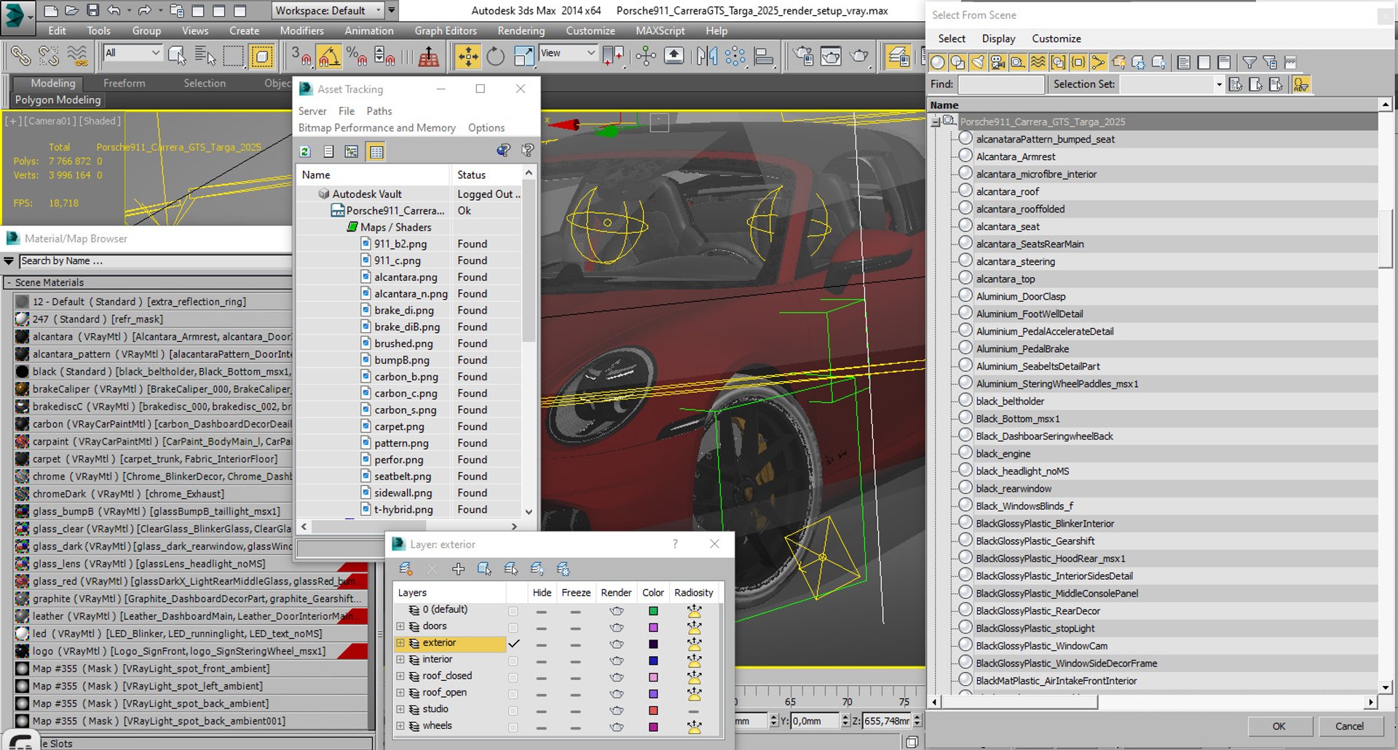
Task: Open the Selection Set dropdown
Action: 1218,84
